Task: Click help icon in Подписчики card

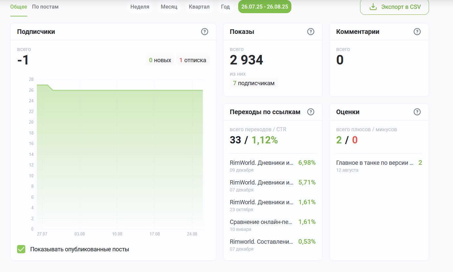Action: (205, 32)
